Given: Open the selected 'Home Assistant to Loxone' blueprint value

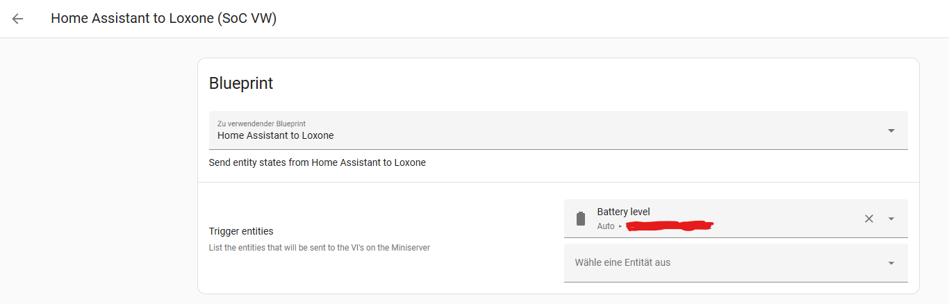Looking at the screenshot, I should pyautogui.click(x=275, y=135).
